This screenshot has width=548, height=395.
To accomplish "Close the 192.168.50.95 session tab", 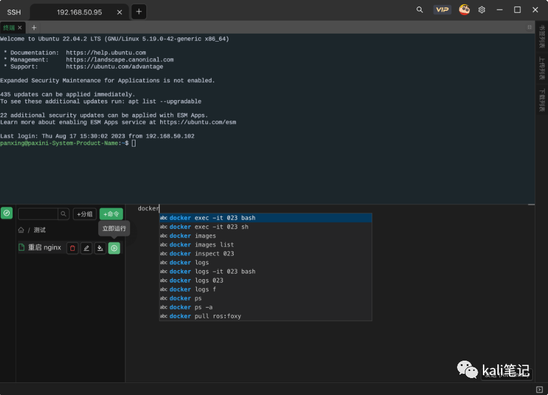I will [x=119, y=12].
